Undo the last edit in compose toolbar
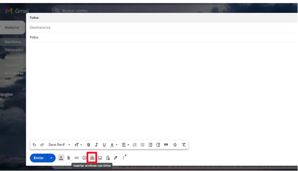298x171 pixels. (34, 145)
